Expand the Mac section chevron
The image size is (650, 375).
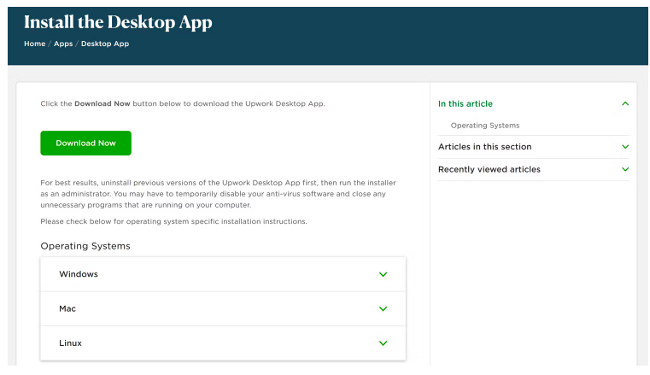click(383, 308)
